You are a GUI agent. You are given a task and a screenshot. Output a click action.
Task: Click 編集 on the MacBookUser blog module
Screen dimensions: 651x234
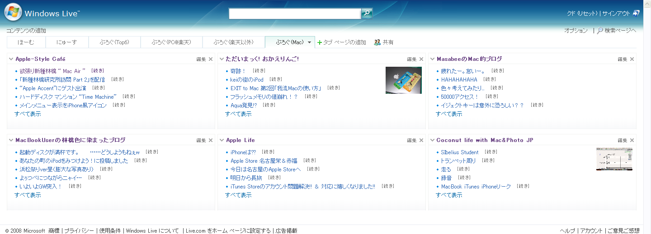201,140
